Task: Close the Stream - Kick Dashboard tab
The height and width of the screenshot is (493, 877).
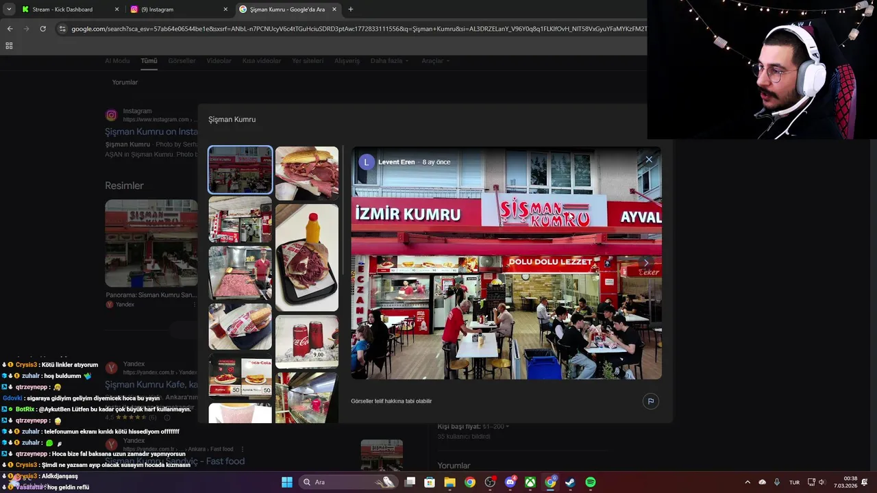Action: click(116, 10)
